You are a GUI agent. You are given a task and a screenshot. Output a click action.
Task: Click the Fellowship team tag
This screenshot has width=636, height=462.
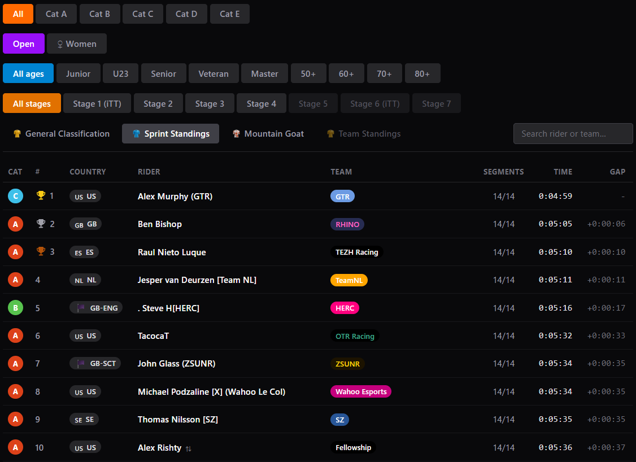[353, 447]
